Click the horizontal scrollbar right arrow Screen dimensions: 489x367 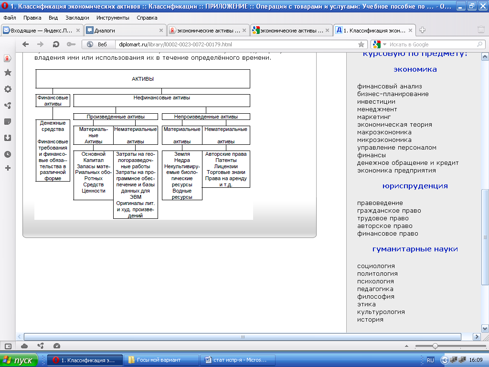477,337
